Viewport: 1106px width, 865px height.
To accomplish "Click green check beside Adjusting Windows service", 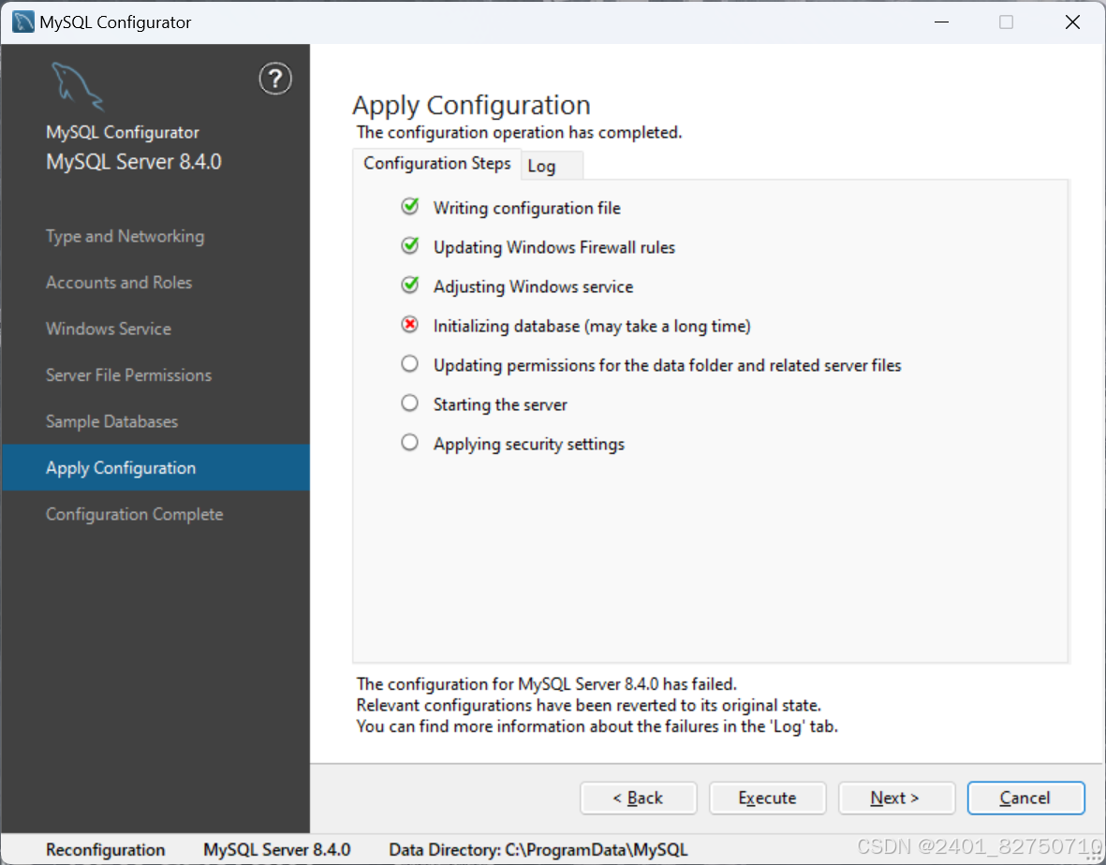I will click(410, 286).
